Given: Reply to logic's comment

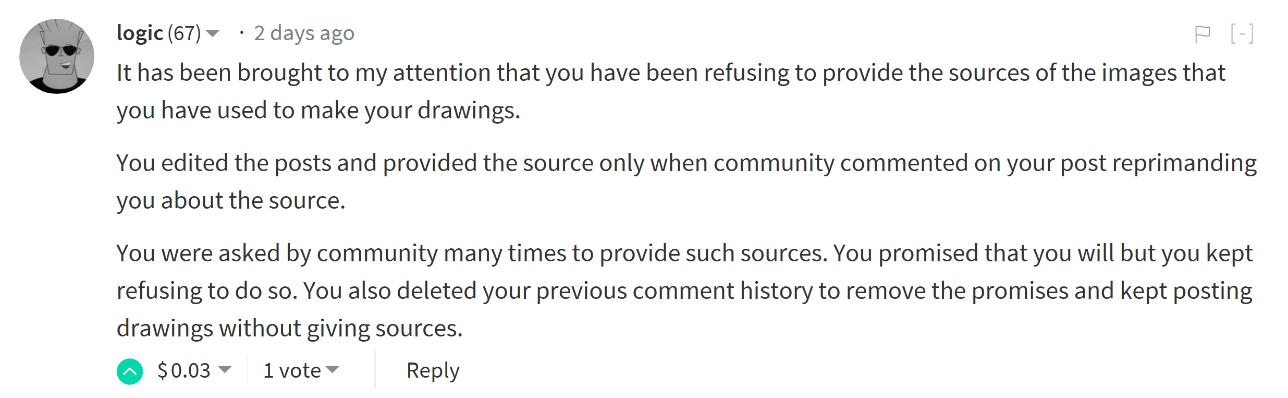Looking at the screenshot, I should click(x=433, y=371).
